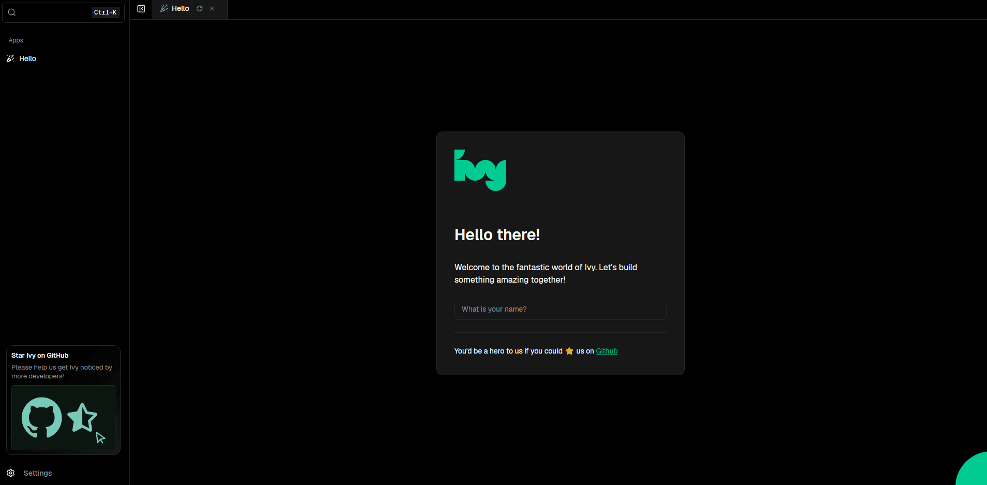
Task: Click the green Ivy logo
Action: pos(480,170)
